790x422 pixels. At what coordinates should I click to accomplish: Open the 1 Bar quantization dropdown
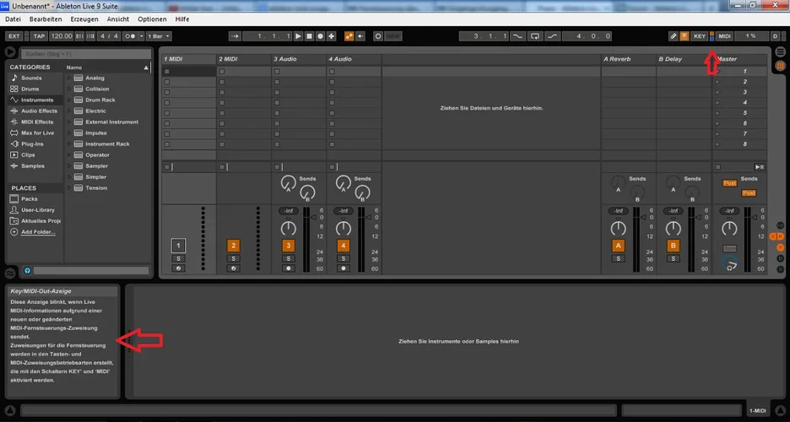point(159,36)
